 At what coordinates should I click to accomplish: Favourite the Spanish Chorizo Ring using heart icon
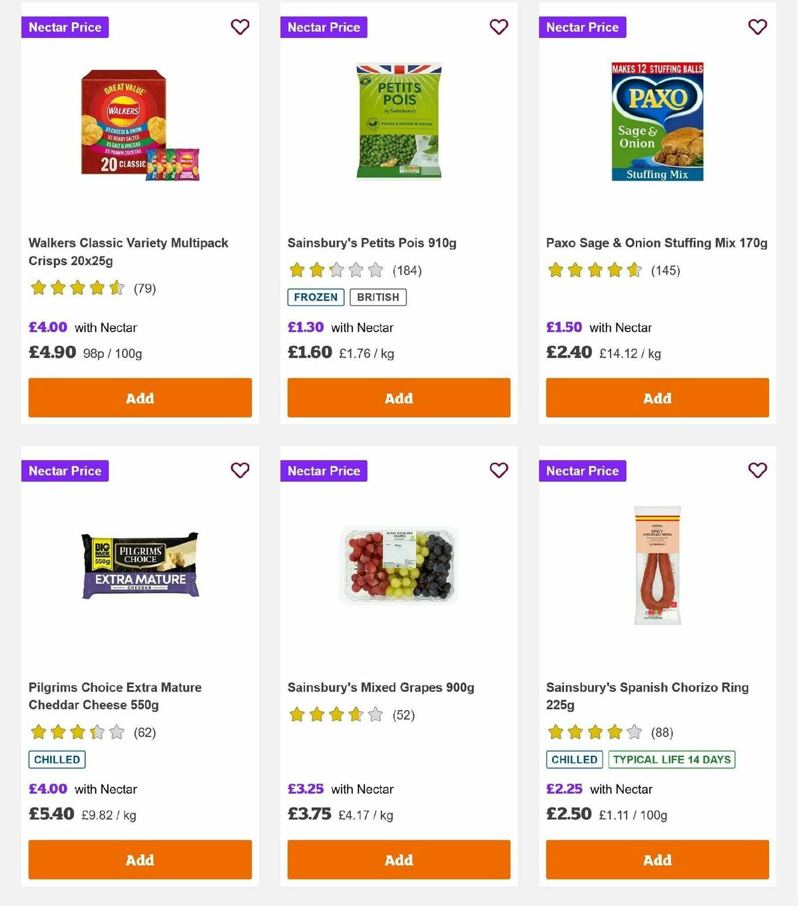pyautogui.click(x=757, y=470)
